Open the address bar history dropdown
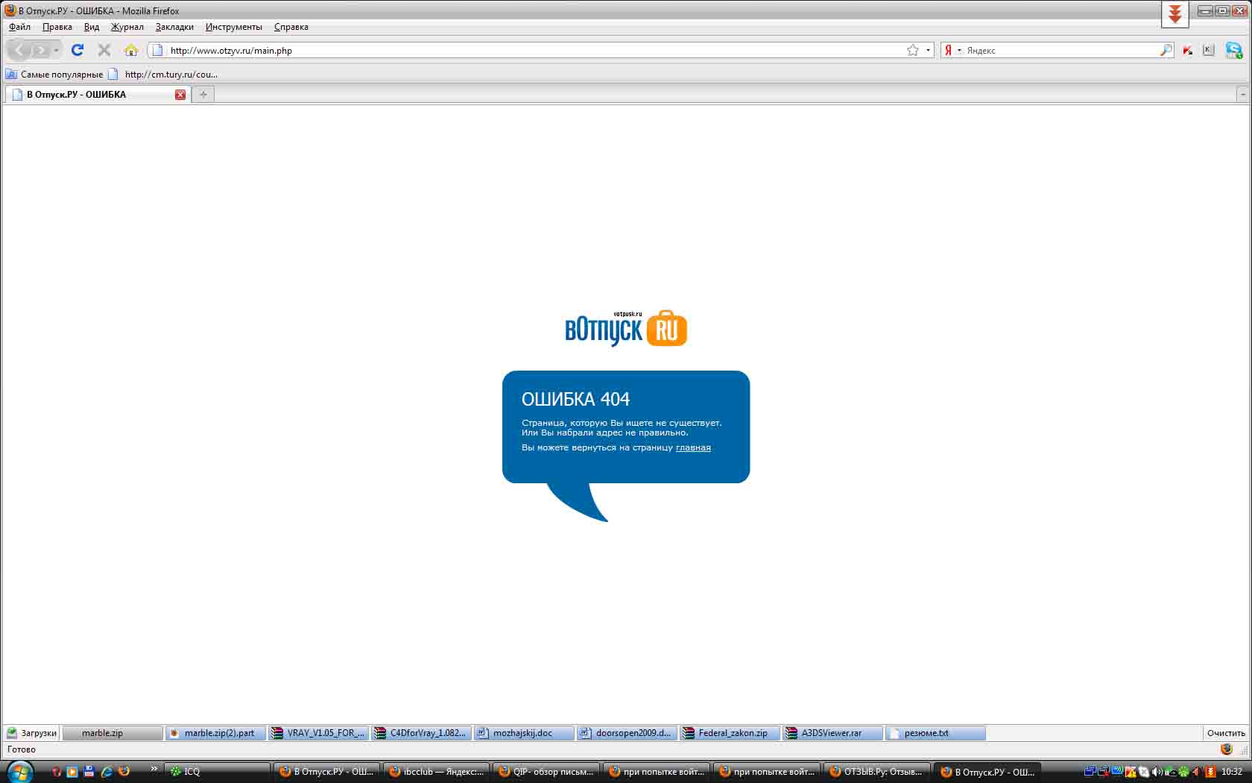1252x783 pixels. [x=928, y=50]
